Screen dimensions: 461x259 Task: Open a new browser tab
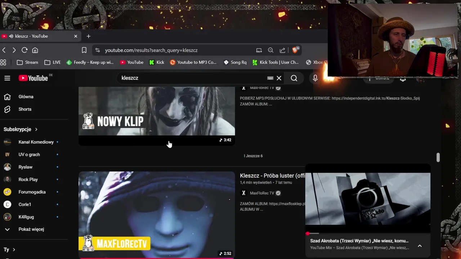point(88,36)
